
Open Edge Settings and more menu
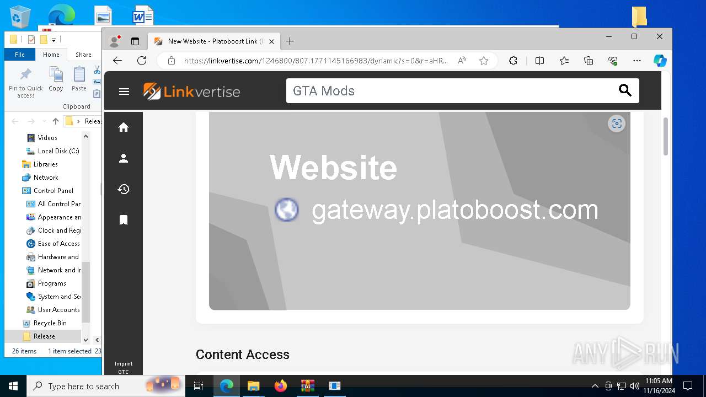(x=637, y=61)
